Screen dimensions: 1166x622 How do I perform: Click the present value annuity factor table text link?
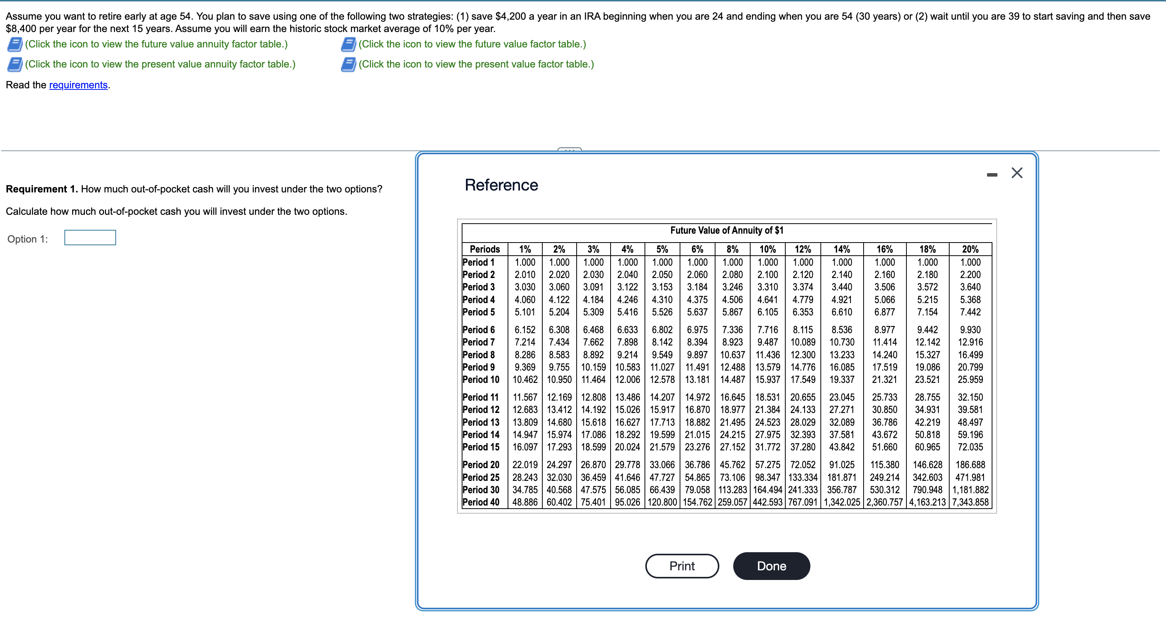160,64
